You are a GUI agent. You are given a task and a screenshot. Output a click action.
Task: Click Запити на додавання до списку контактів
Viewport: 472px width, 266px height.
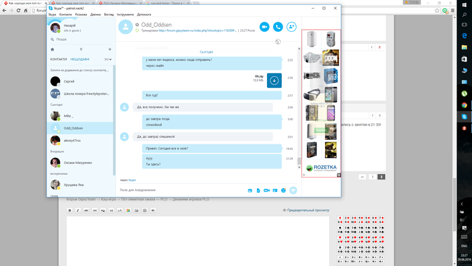(x=80, y=70)
